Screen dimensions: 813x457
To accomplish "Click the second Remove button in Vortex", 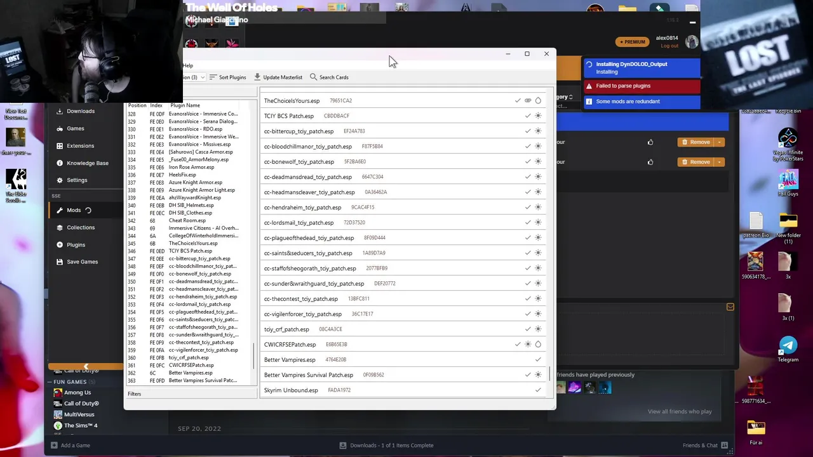I will pos(695,162).
